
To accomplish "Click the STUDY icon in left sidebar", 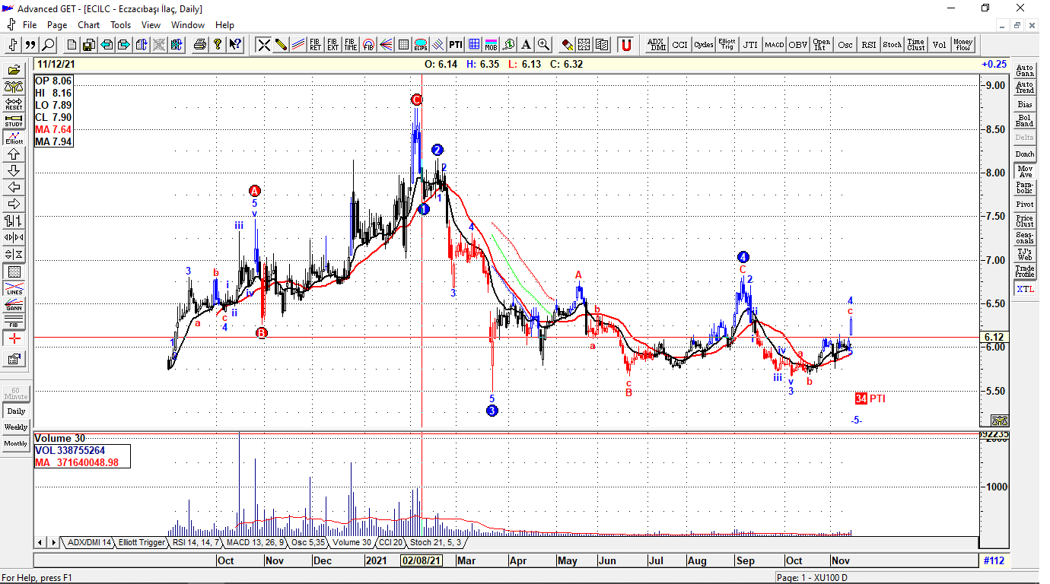I will (14, 120).
